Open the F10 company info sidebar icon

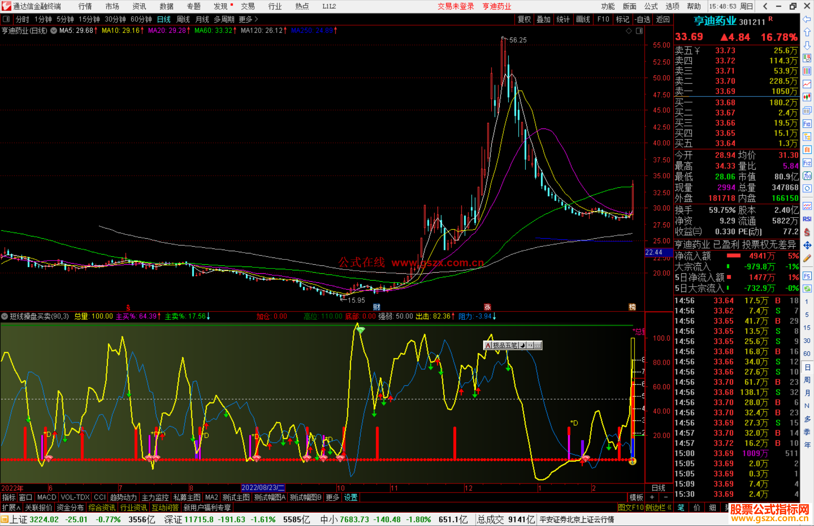pos(807,124)
